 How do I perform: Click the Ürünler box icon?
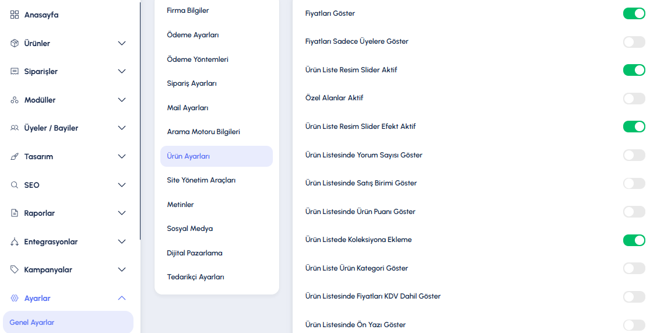click(15, 43)
